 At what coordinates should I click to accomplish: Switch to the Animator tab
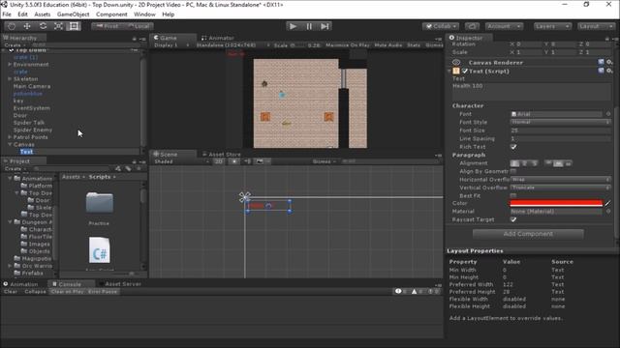coord(218,38)
